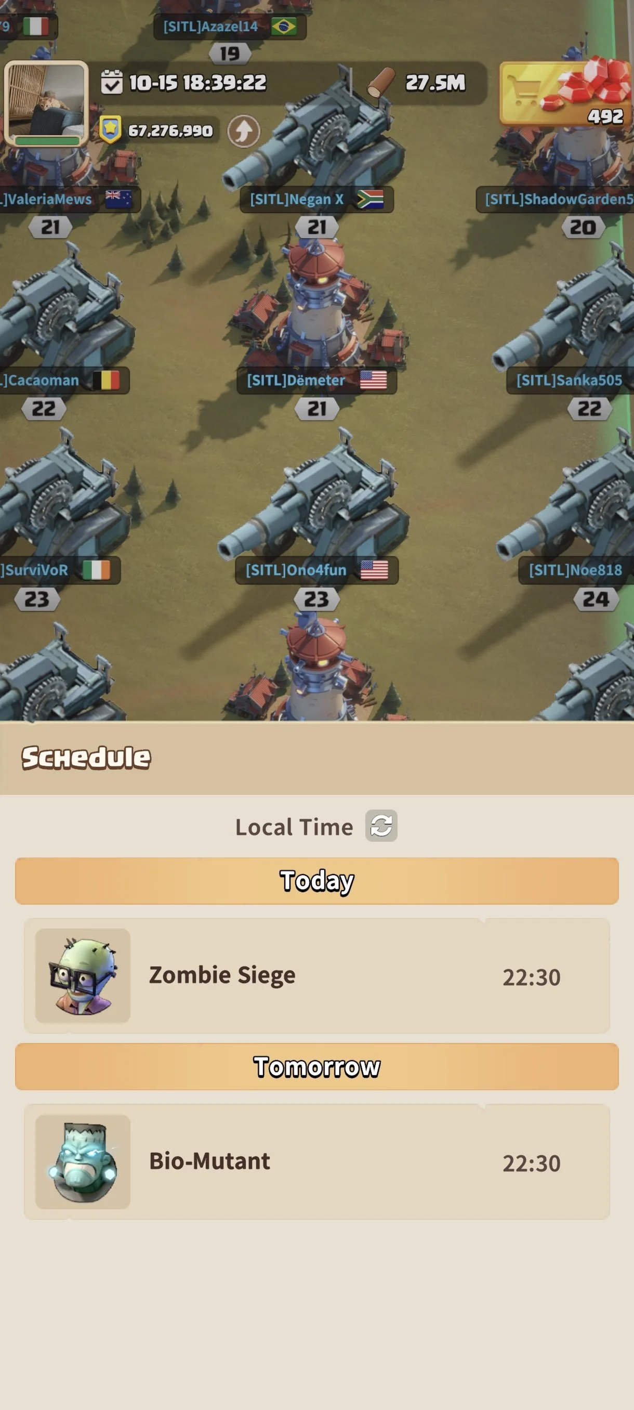Tap the [SITL]Sanka505 nameplate
This screenshot has width=634, height=1410.
(570, 381)
